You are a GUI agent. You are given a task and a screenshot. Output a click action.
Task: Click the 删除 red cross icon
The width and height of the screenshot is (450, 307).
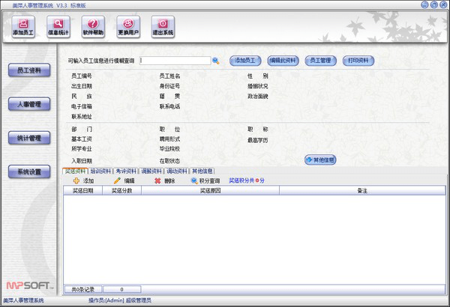tap(157, 180)
